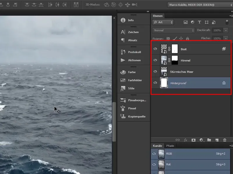The width and height of the screenshot is (233, 174).
Task: Filter layers by shape layer type
Action: pos(206,22)
